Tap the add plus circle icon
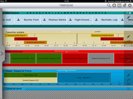The width and height of the screenshot is (133, 99). click(x=114, y=5)
